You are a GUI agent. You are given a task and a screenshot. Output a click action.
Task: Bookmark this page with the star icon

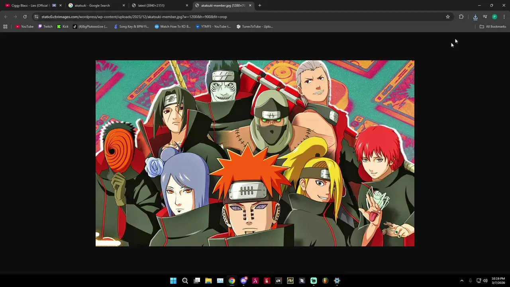coord(448,17)
